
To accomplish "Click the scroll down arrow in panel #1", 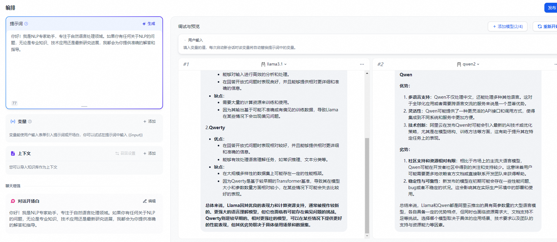I will point(367,236).
